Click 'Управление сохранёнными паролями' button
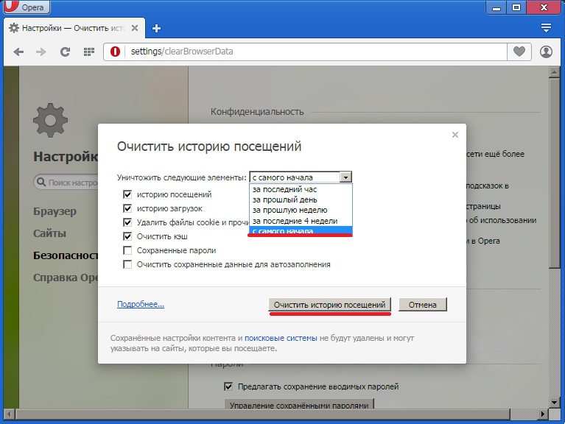Screen dimensions: 565x424 click(299, 404)
